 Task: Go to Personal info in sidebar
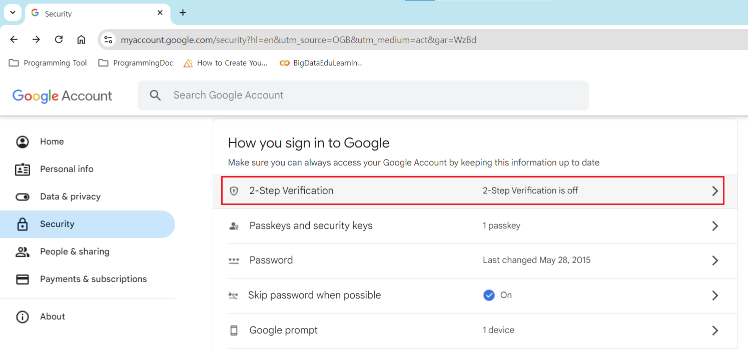click(67, 169)
